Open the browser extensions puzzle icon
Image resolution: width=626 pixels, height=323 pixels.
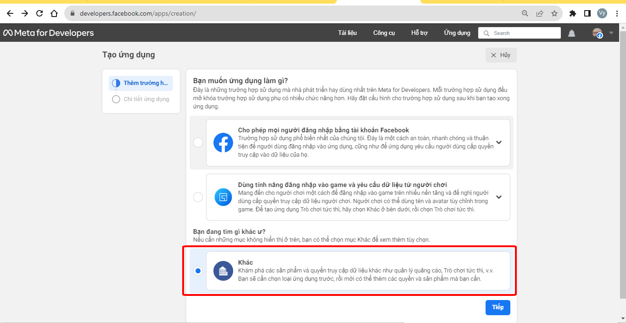click(x=572, y=13)
